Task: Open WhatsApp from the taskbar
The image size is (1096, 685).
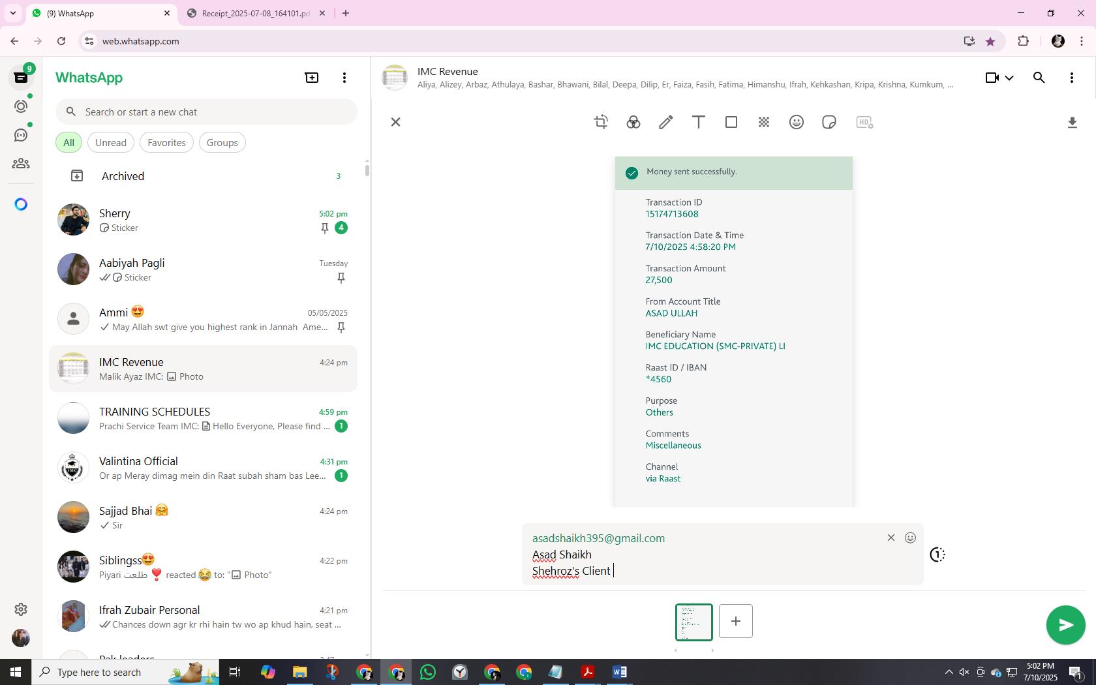Action: click(428, 672)
